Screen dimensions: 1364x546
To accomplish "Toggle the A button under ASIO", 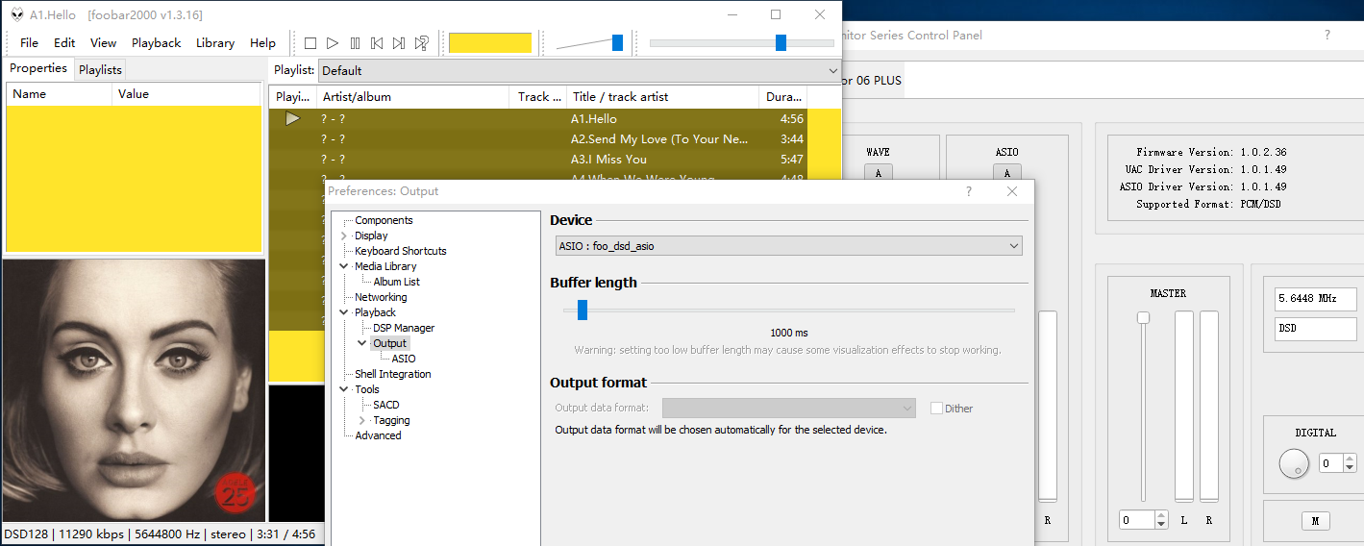I will [x=1006, y=173].
